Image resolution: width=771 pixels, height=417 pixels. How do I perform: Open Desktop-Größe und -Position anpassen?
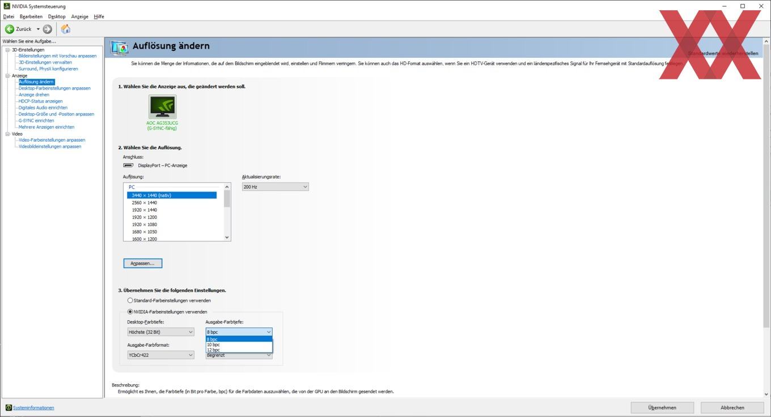56,114
